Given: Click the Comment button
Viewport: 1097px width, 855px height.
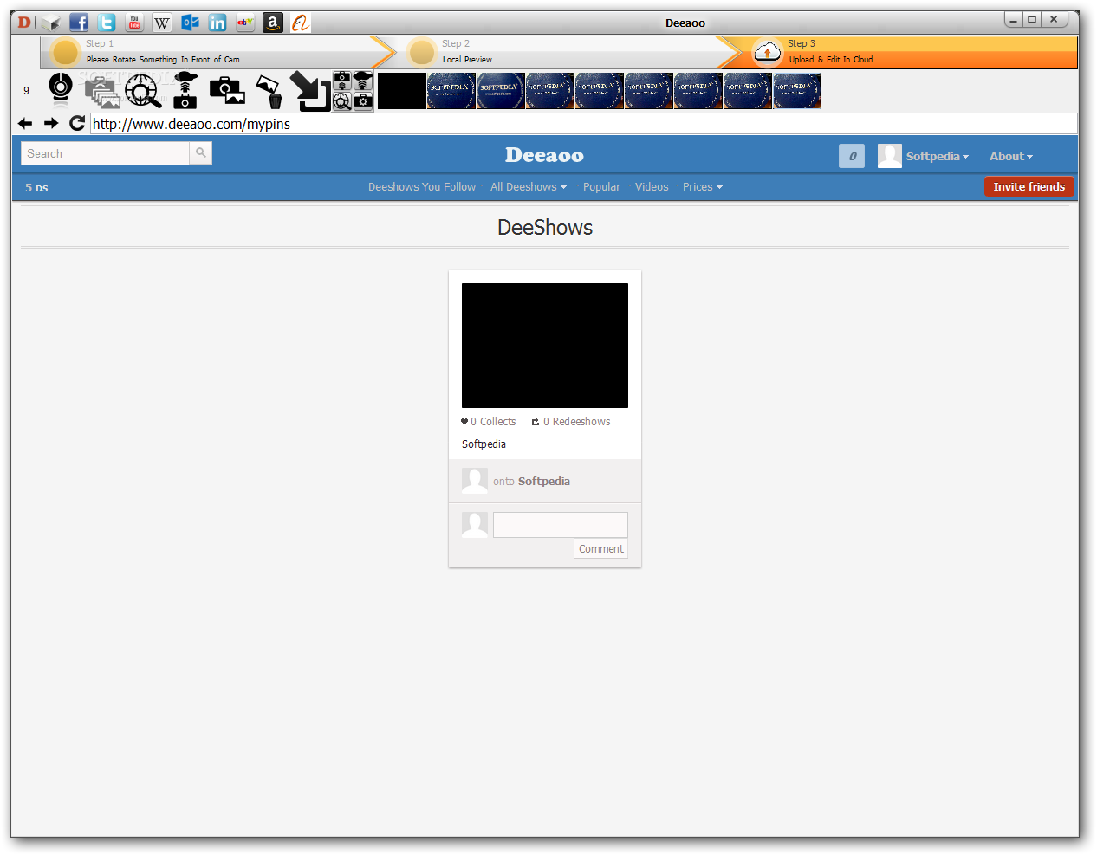Looking at the screenshot, I should coord(601,549).
